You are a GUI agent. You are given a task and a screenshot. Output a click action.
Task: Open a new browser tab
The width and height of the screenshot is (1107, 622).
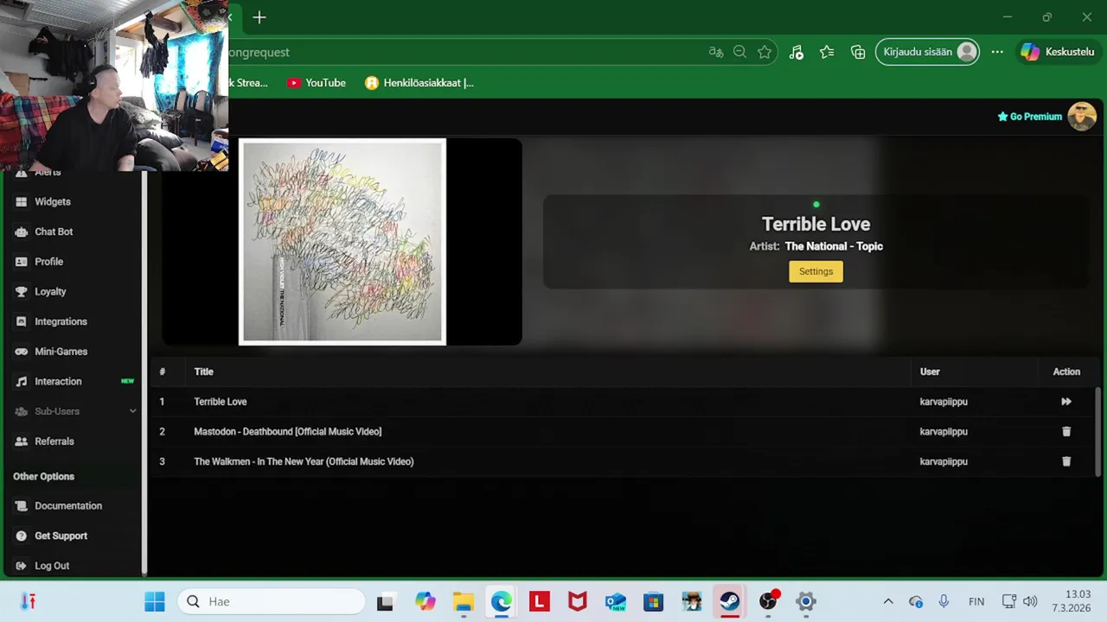pos(259,17)
